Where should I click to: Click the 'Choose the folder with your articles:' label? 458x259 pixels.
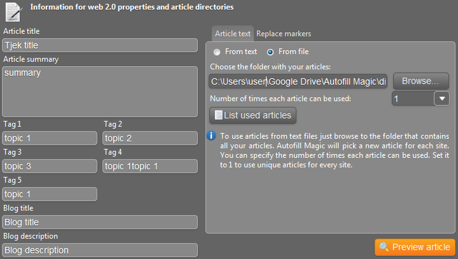click(270, 67)
